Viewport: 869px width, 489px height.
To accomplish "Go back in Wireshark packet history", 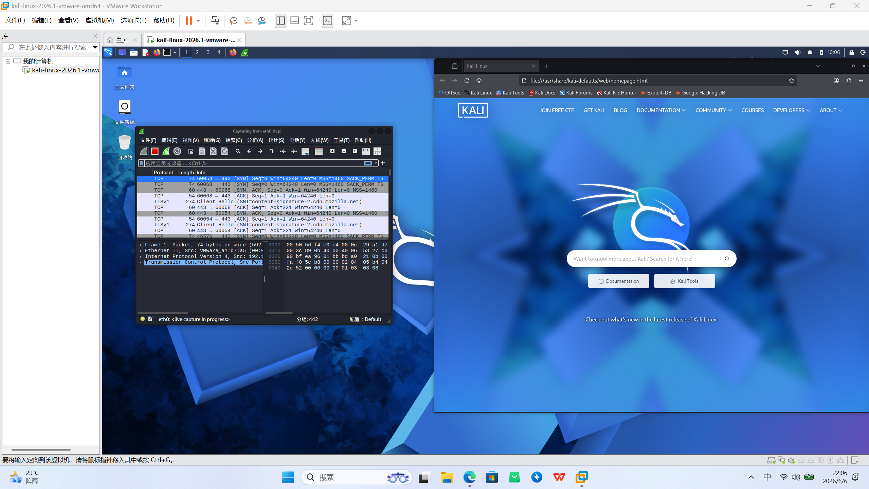I will (x=249, y=151).
